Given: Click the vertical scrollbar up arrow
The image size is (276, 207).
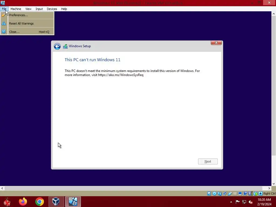Looking at the screenshot, I should (274, 14).
